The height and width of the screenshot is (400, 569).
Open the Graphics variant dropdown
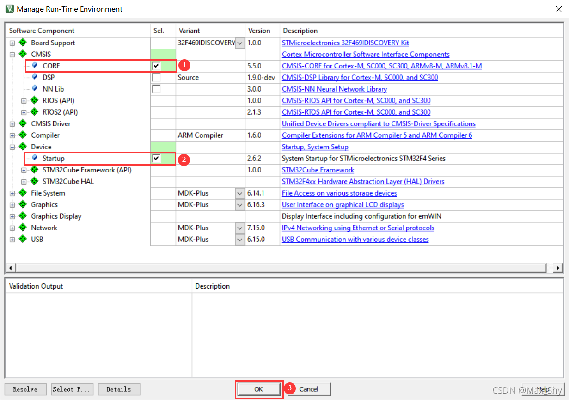click(x=240, y=205)
